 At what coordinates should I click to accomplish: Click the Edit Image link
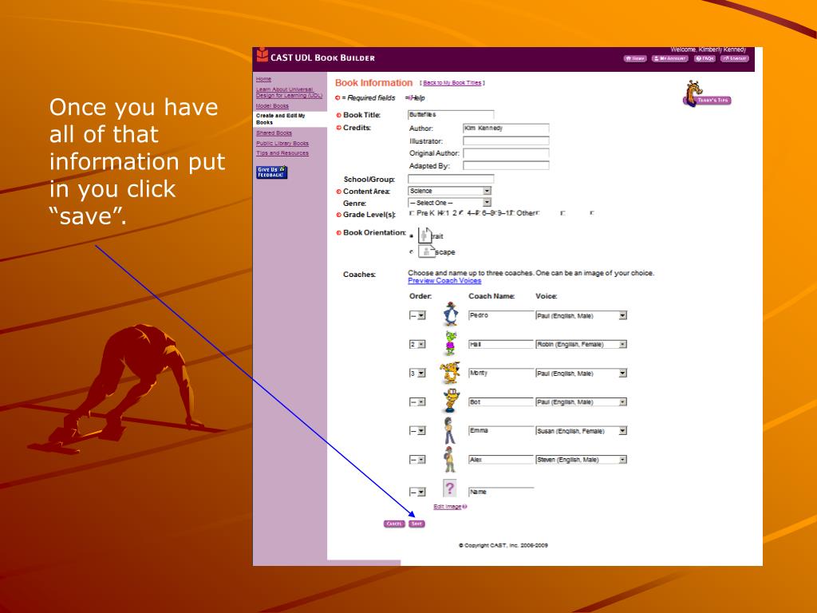click(x=448, y=507)
